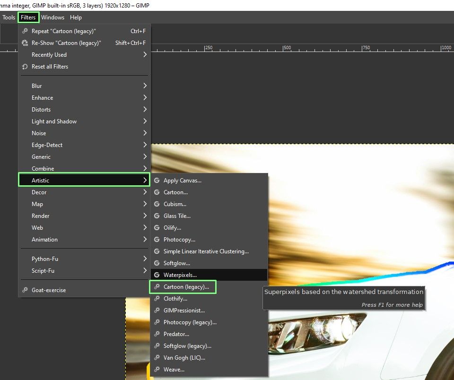Click the GEGL icon beside Cartoon filter

click(x=157, y=192)
